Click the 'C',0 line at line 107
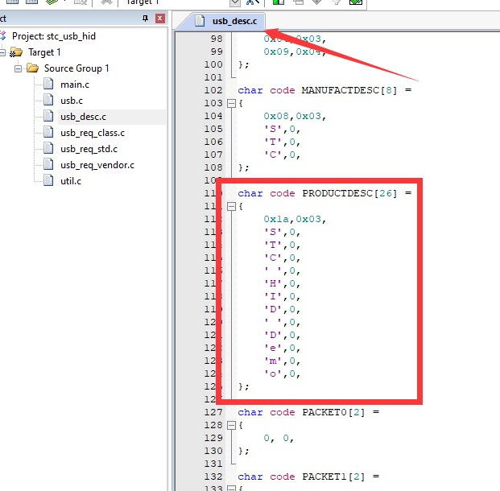This screenshot has height=491, width=500. [x=282, y=155]
